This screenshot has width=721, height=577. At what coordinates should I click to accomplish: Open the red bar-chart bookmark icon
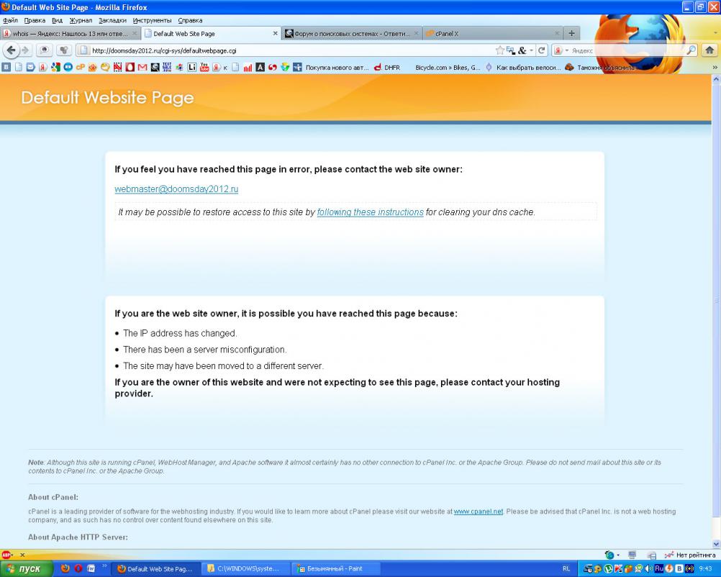[x=248, y=67]
